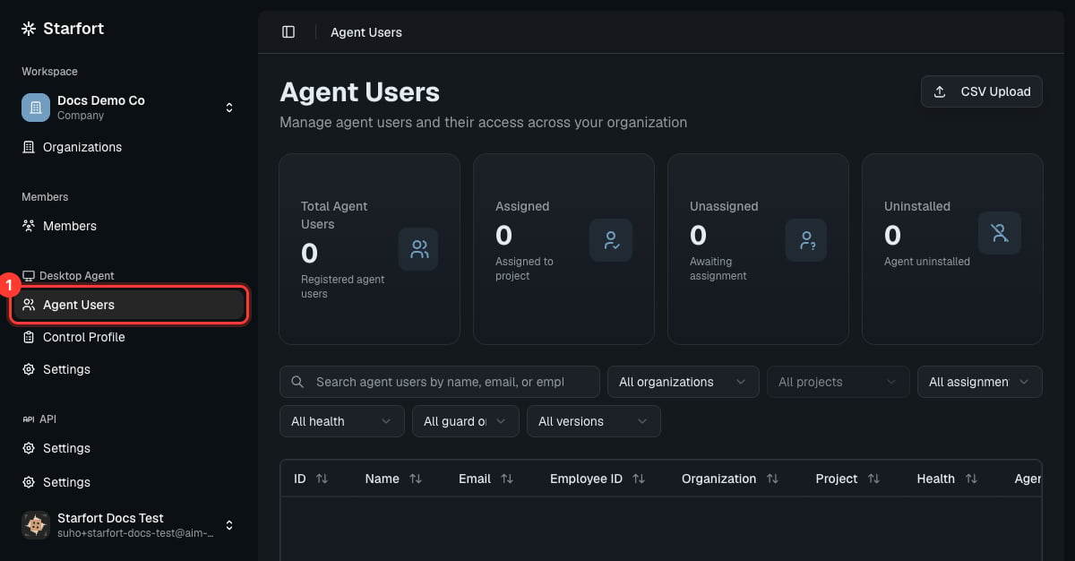The width and height of the screenshot is (1075, 561).
Task: Click the Uninstalled card user-off icon
Action: 1000,233
